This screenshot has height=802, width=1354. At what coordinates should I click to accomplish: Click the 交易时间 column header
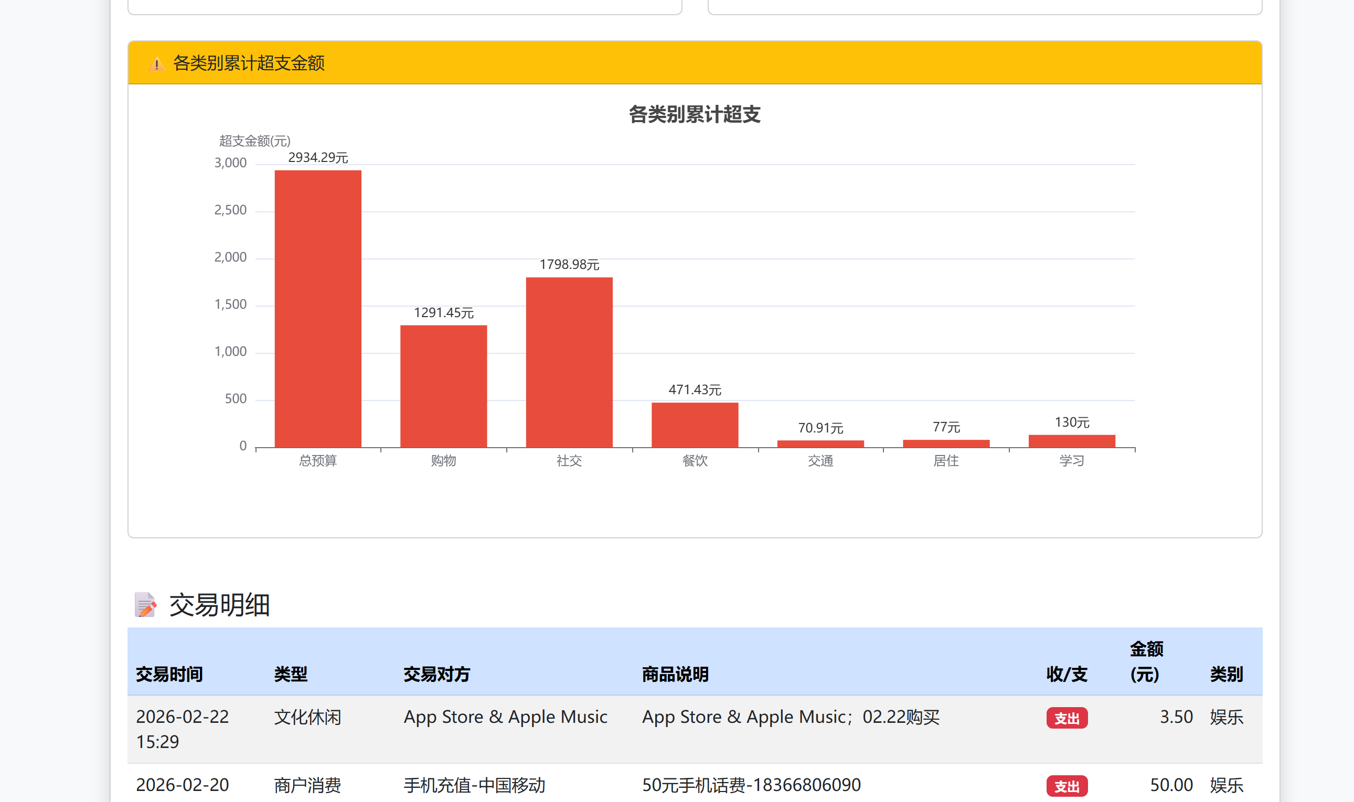coord(169,675)
